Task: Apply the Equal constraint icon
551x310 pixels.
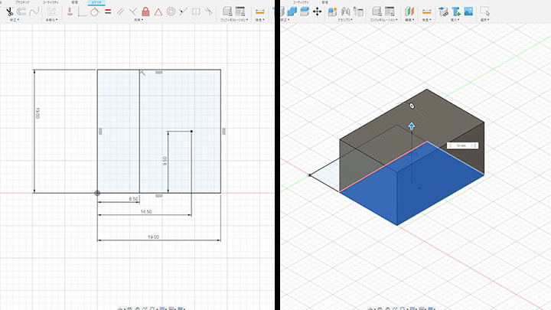Action: click(x=108, y=11)
